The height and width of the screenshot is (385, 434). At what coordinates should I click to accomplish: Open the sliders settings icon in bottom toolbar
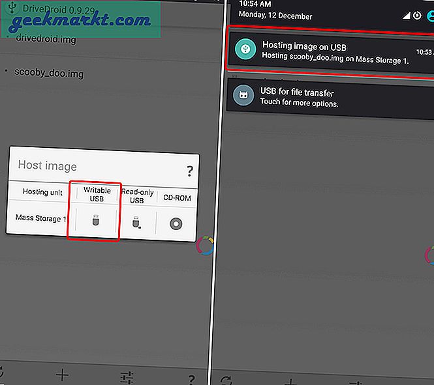tap(127, 376)
